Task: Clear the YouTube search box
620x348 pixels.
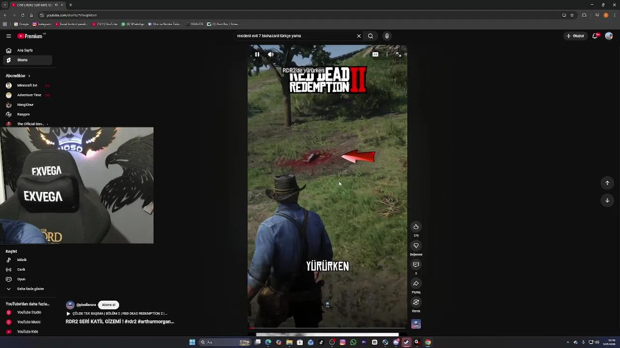Action: pyautogui.click(x=359, y=36)
